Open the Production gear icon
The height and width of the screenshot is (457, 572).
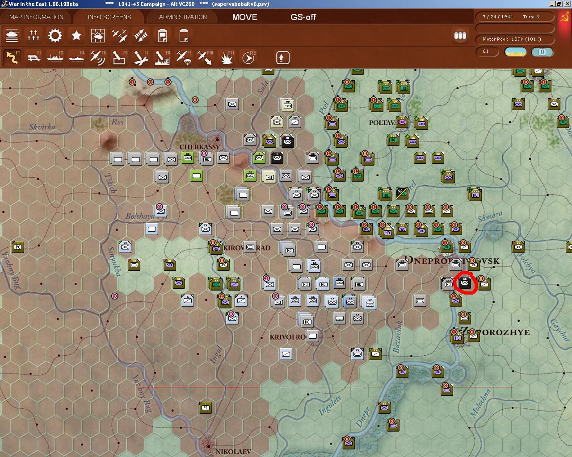(x=55, y=35)
